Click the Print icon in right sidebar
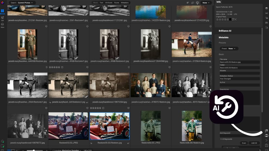This screenshot has height=151, width=269. 266,136
